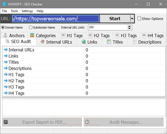Switch to the Categories tab

(x=43, y=36)
